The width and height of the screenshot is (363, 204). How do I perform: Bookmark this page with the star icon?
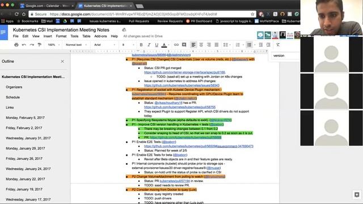click(252, 14)
